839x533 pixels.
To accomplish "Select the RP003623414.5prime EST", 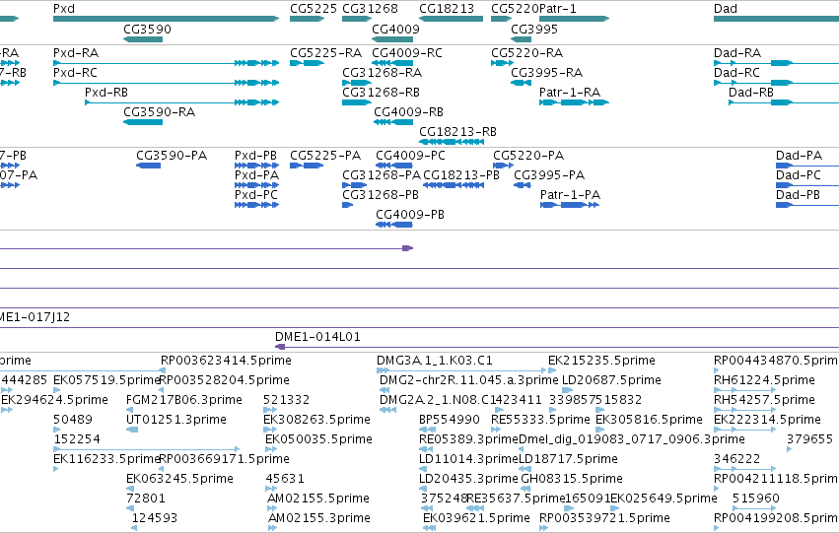I will pyautogui.click(x=164, y=370).
